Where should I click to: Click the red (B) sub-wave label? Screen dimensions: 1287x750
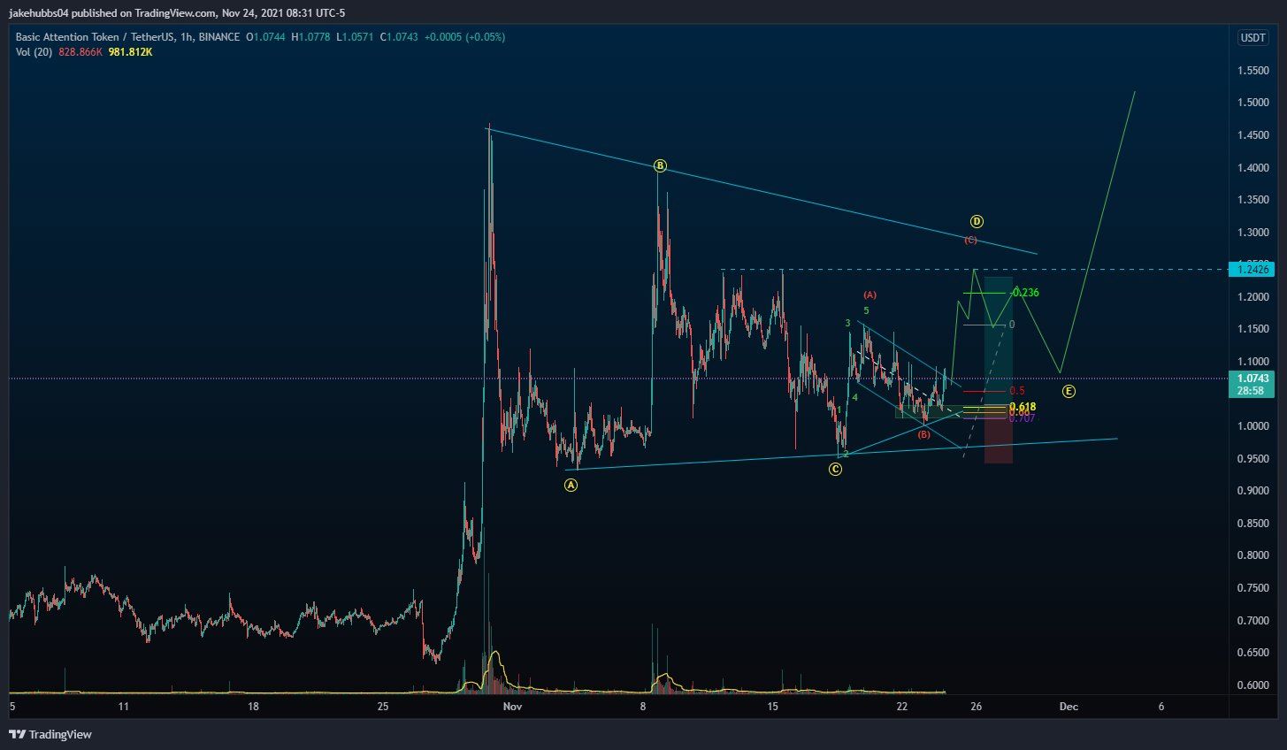923,434
